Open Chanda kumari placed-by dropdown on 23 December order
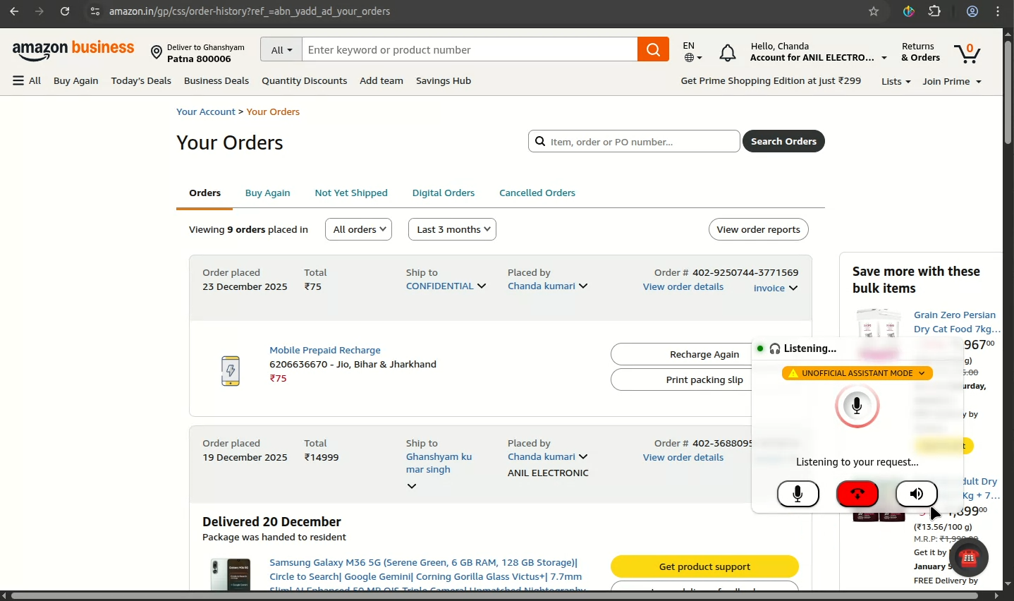This screenshot has height=601, width=1014. point(548,286)
